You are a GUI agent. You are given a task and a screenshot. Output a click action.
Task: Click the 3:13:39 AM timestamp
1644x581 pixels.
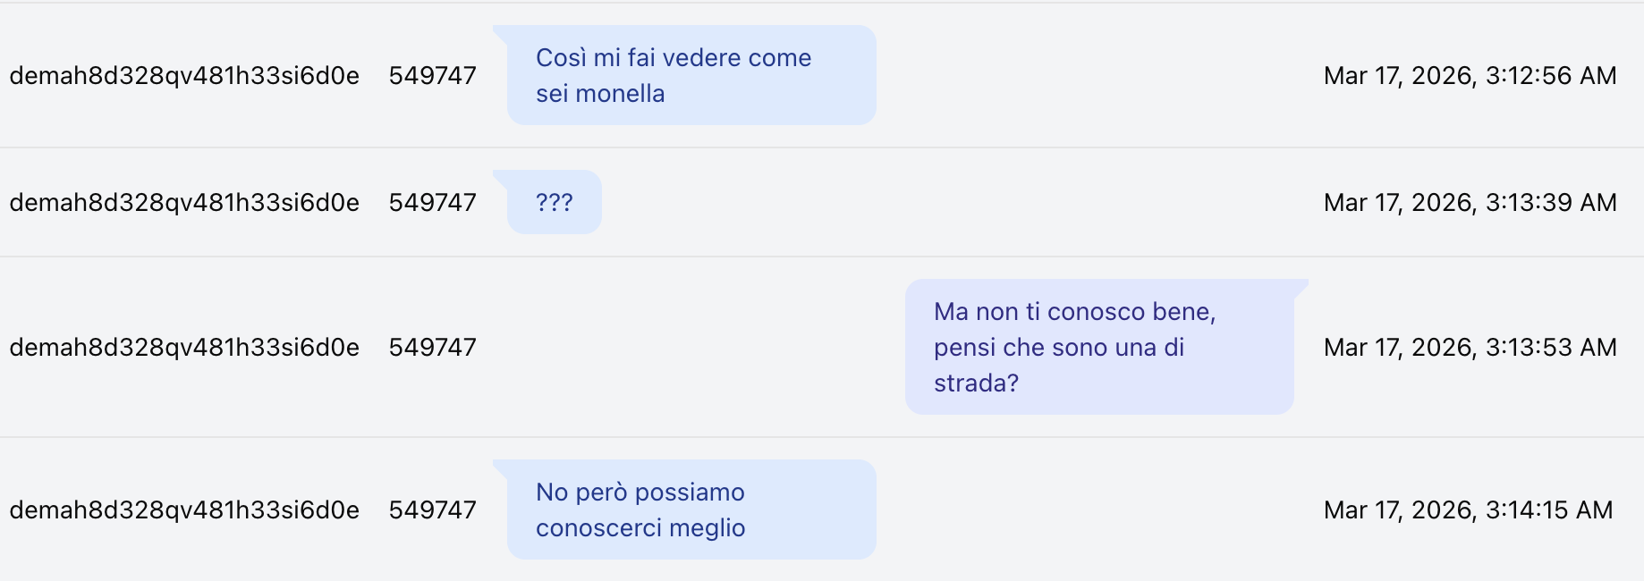(x=1470, y=203)
